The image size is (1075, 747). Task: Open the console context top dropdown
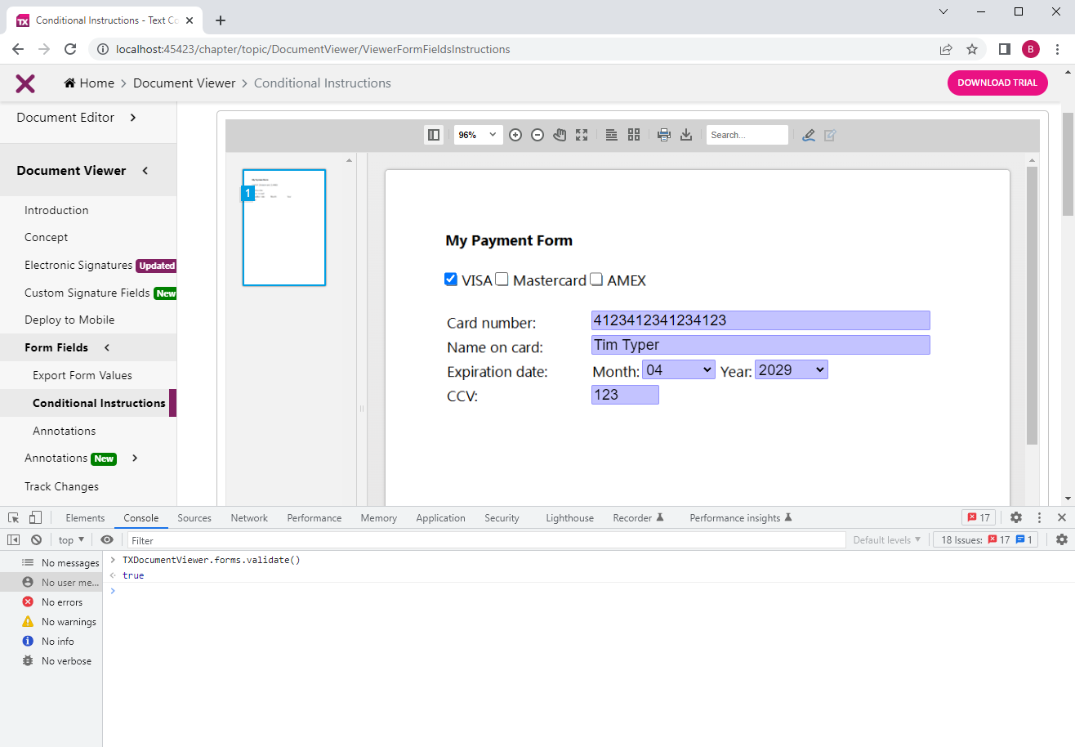(x=71, y=539)
